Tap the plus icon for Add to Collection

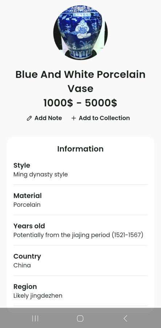point(73,118)
